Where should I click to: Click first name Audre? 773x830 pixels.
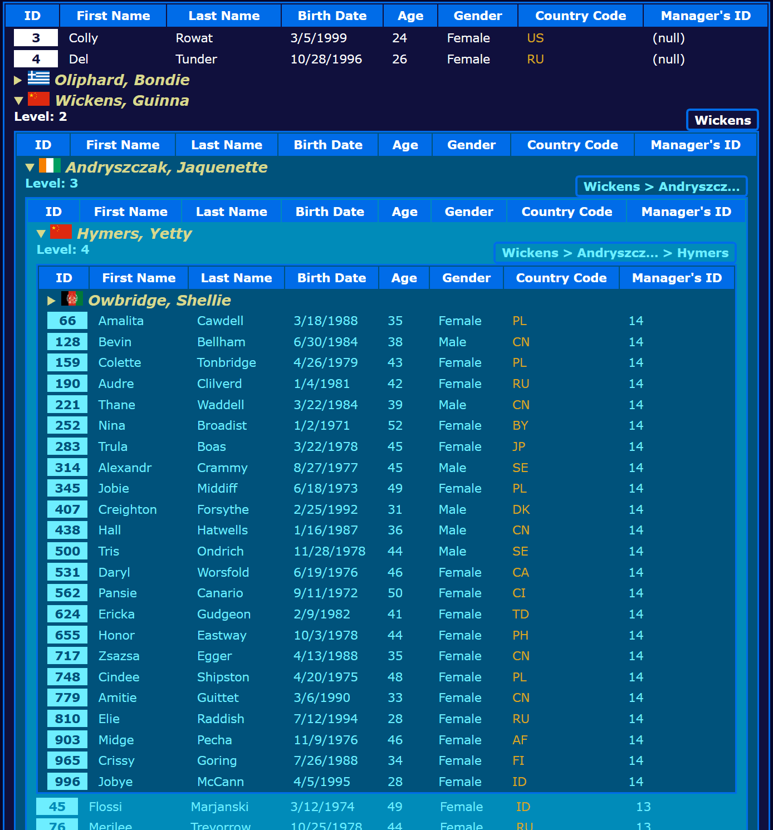[116, 384]
